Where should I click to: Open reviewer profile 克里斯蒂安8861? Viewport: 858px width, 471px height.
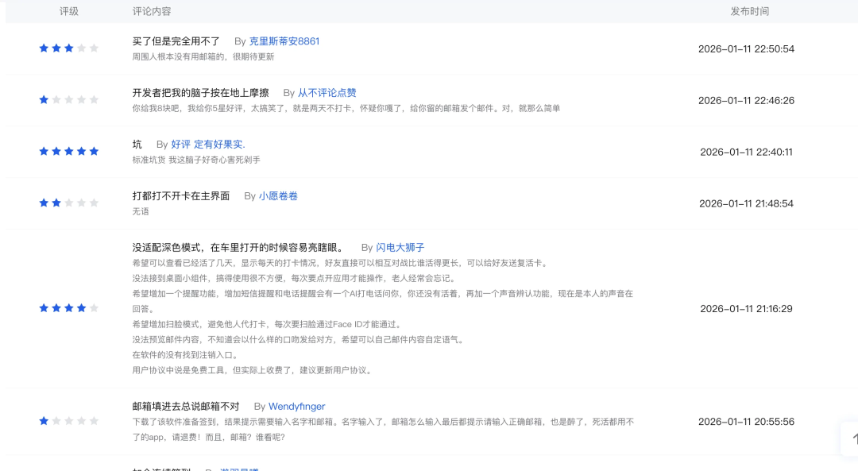point(284,41)
